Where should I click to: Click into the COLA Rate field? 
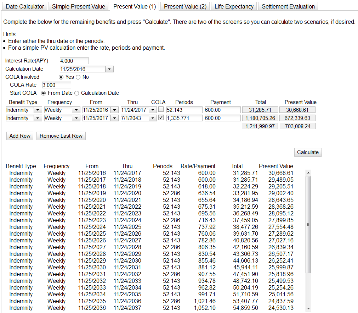(56, 85)
